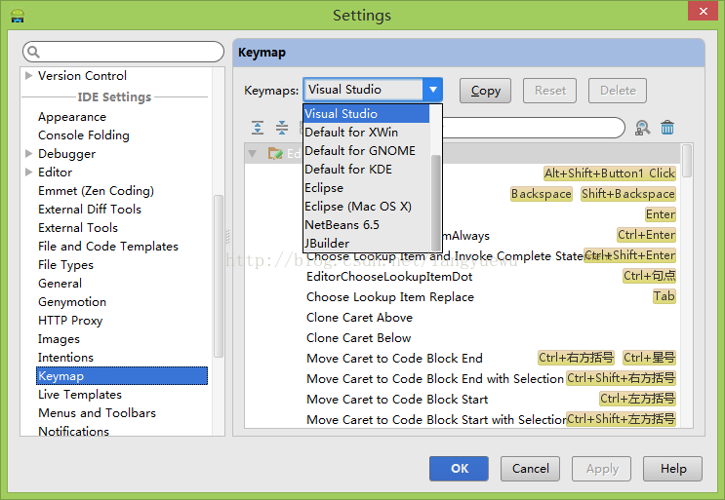The image size is (725, 500).
Task: Click the Find Actions by Shortcut icon
Action: 642,128
